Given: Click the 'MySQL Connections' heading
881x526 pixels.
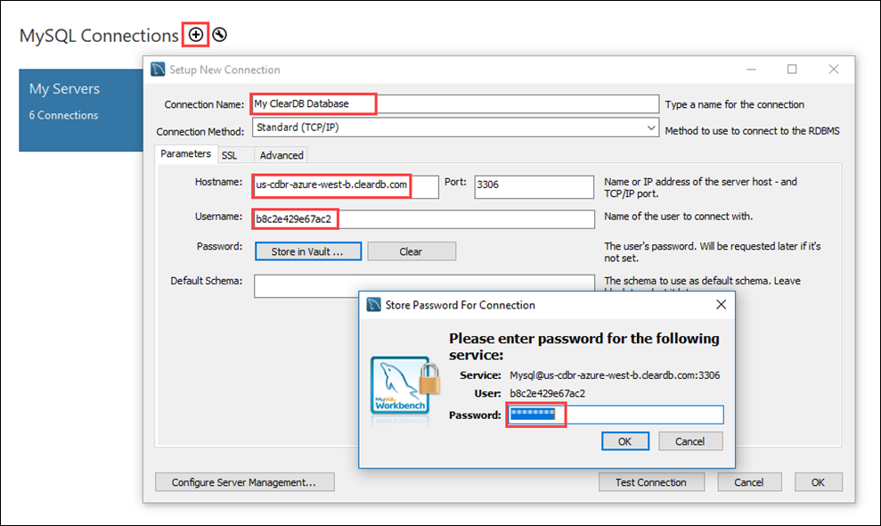Looking at the screenshot, I should (x=99, y=36).
